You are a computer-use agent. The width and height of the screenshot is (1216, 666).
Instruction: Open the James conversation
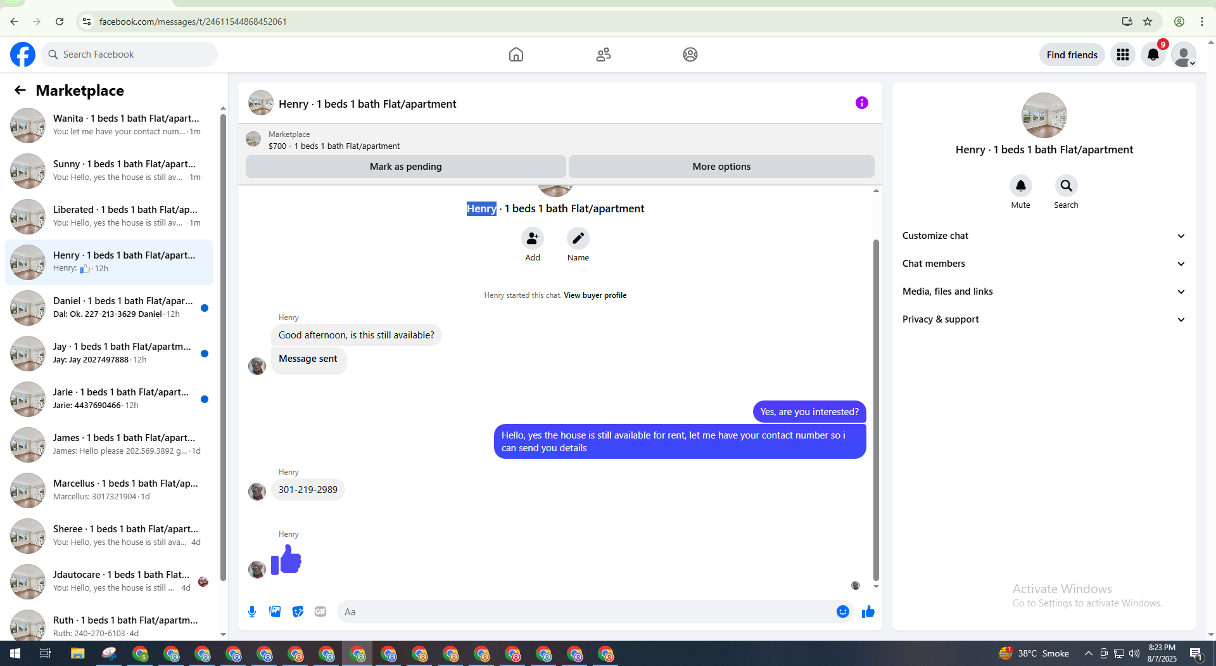(110, 445)
